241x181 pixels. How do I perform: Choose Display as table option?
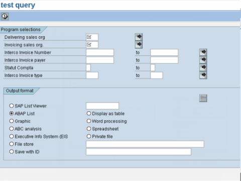[x=89, y=114]
